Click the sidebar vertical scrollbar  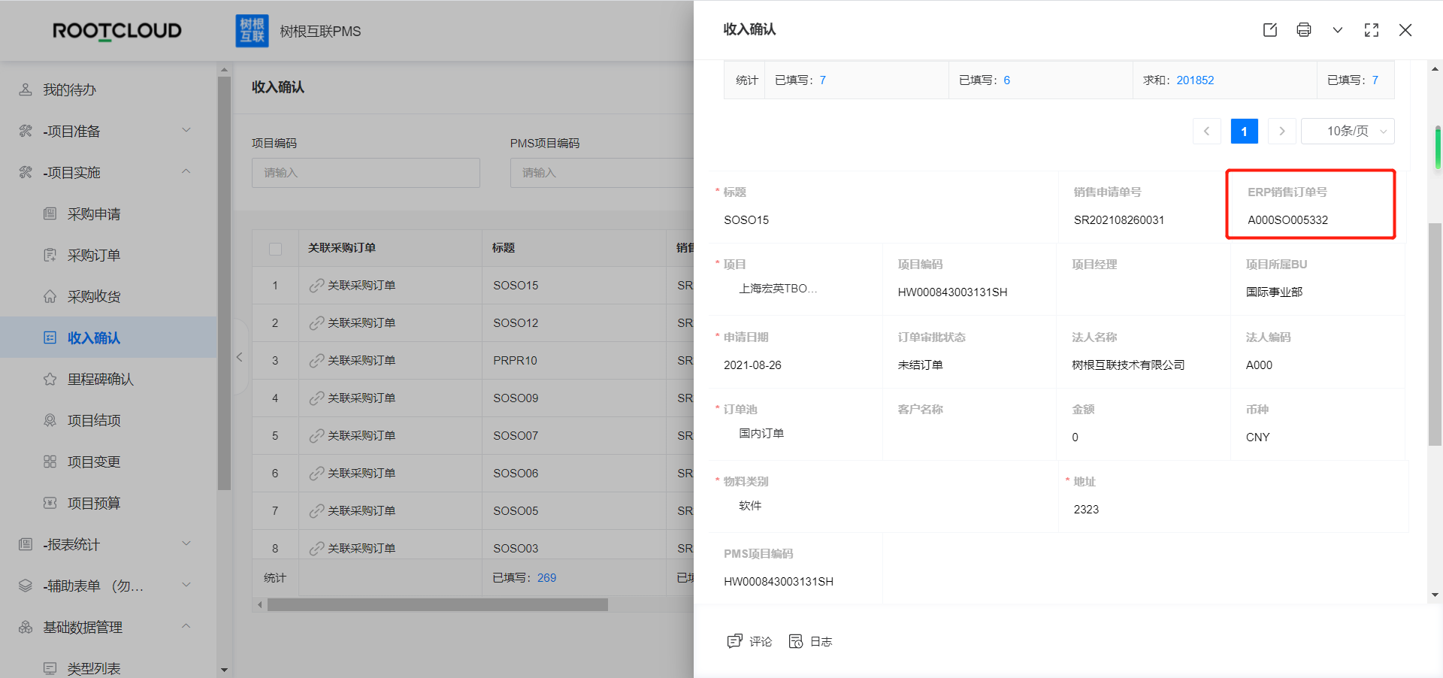224,283
